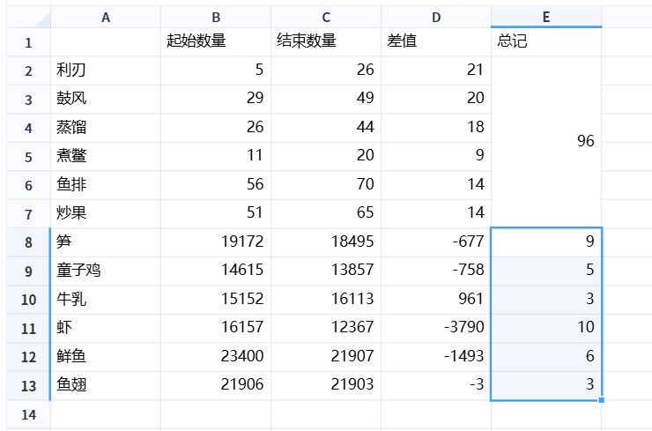
Task: Select the cell labeled 鼓风
Action: [106, 100]
